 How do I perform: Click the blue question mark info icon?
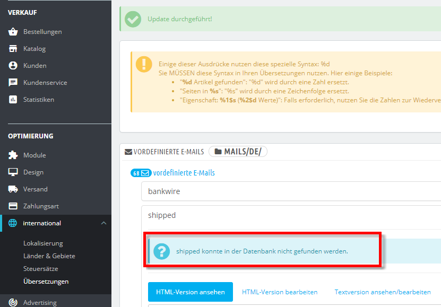point(162,251)
